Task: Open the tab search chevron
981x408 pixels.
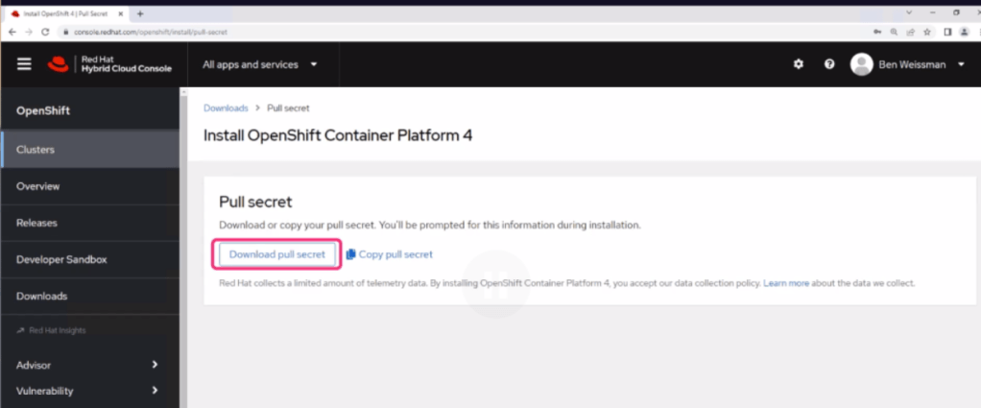Action: click(909, 12)
